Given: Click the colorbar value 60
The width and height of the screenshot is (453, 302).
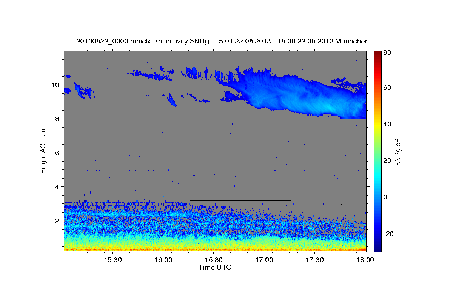Looking at the screenshot, I should [388, 88].
